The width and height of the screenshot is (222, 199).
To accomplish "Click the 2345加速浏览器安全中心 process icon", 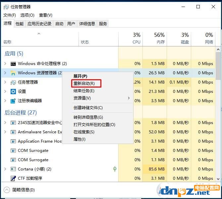I will click(x=13, y=123).
